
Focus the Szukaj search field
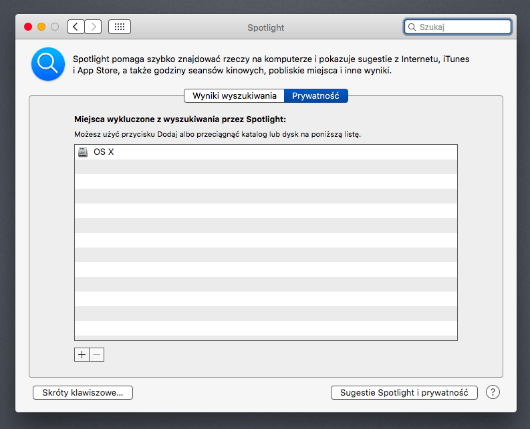(462, 27)
